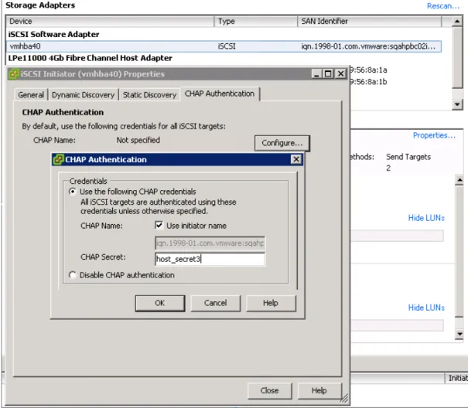
Task: Click the iSCSI Initiator Properties window icon
Action: click(13, 73)
